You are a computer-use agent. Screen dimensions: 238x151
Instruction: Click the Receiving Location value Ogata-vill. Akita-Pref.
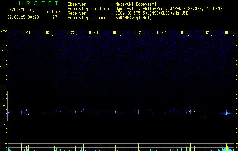pos(142,9)
